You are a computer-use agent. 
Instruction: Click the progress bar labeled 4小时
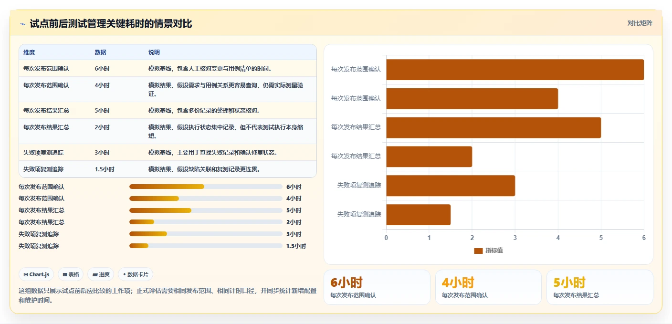(x=206, y=199)
